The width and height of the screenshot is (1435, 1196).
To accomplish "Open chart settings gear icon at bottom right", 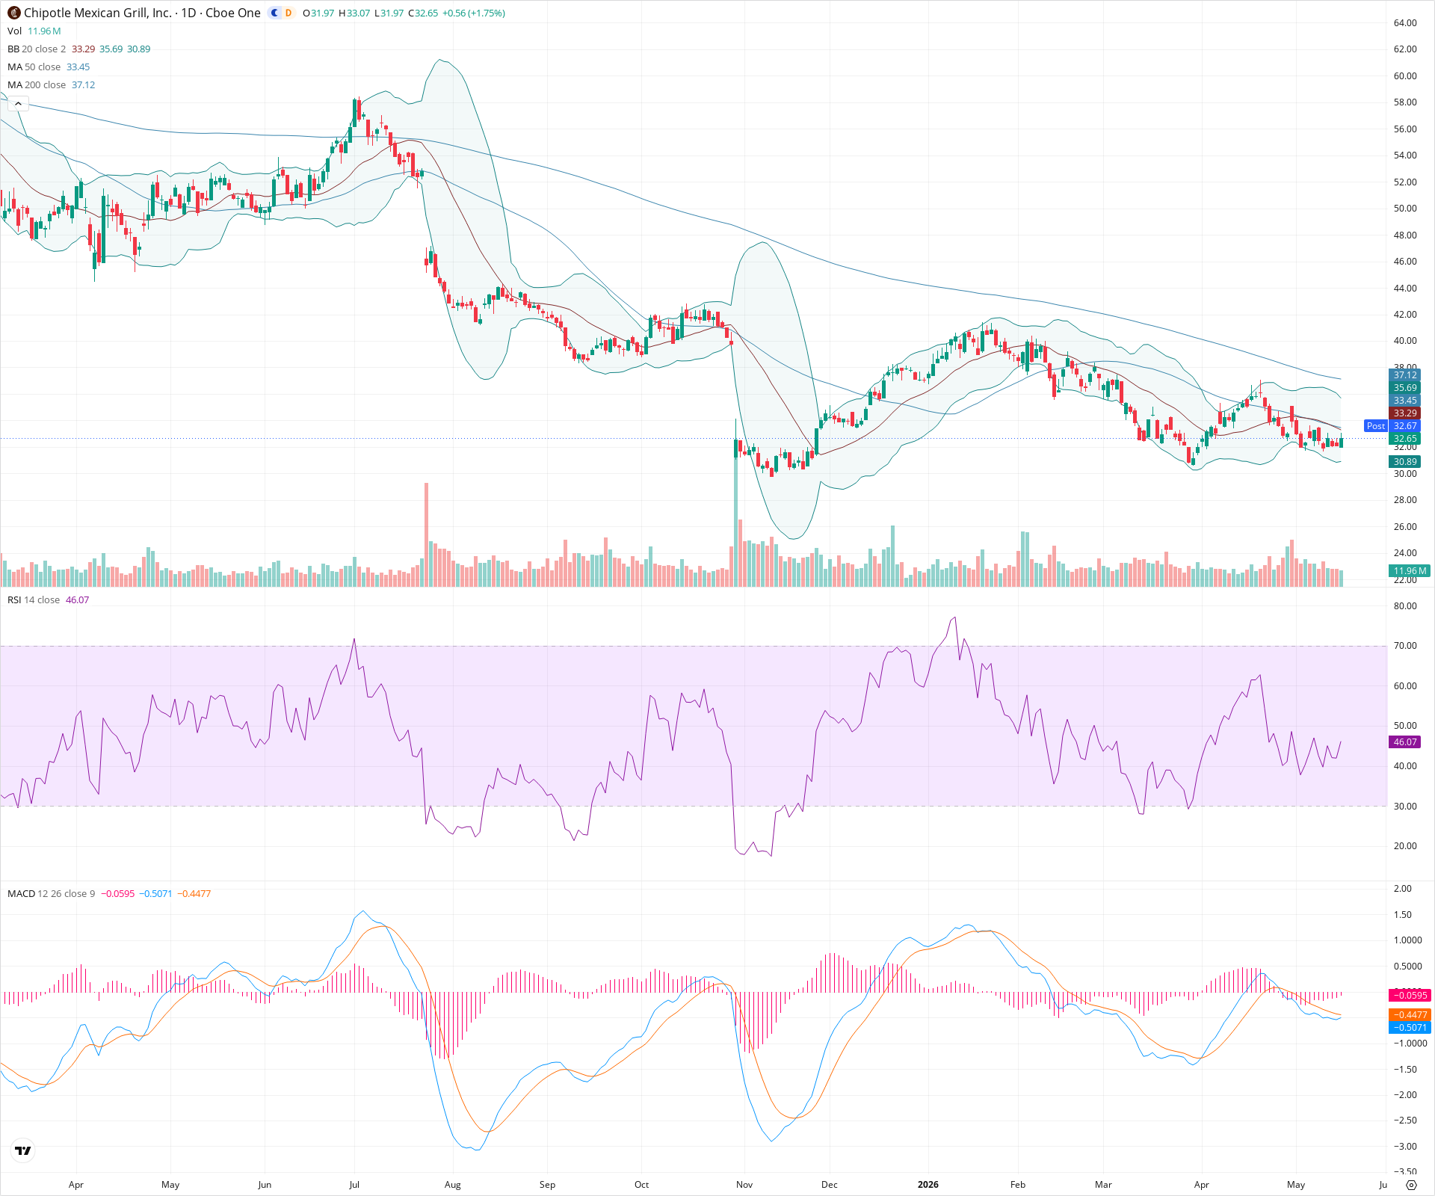I will pos(1411,1185).
